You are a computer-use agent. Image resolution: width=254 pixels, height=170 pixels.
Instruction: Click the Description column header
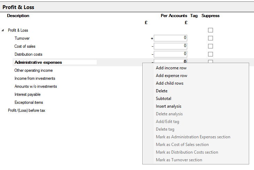[18, 16]
